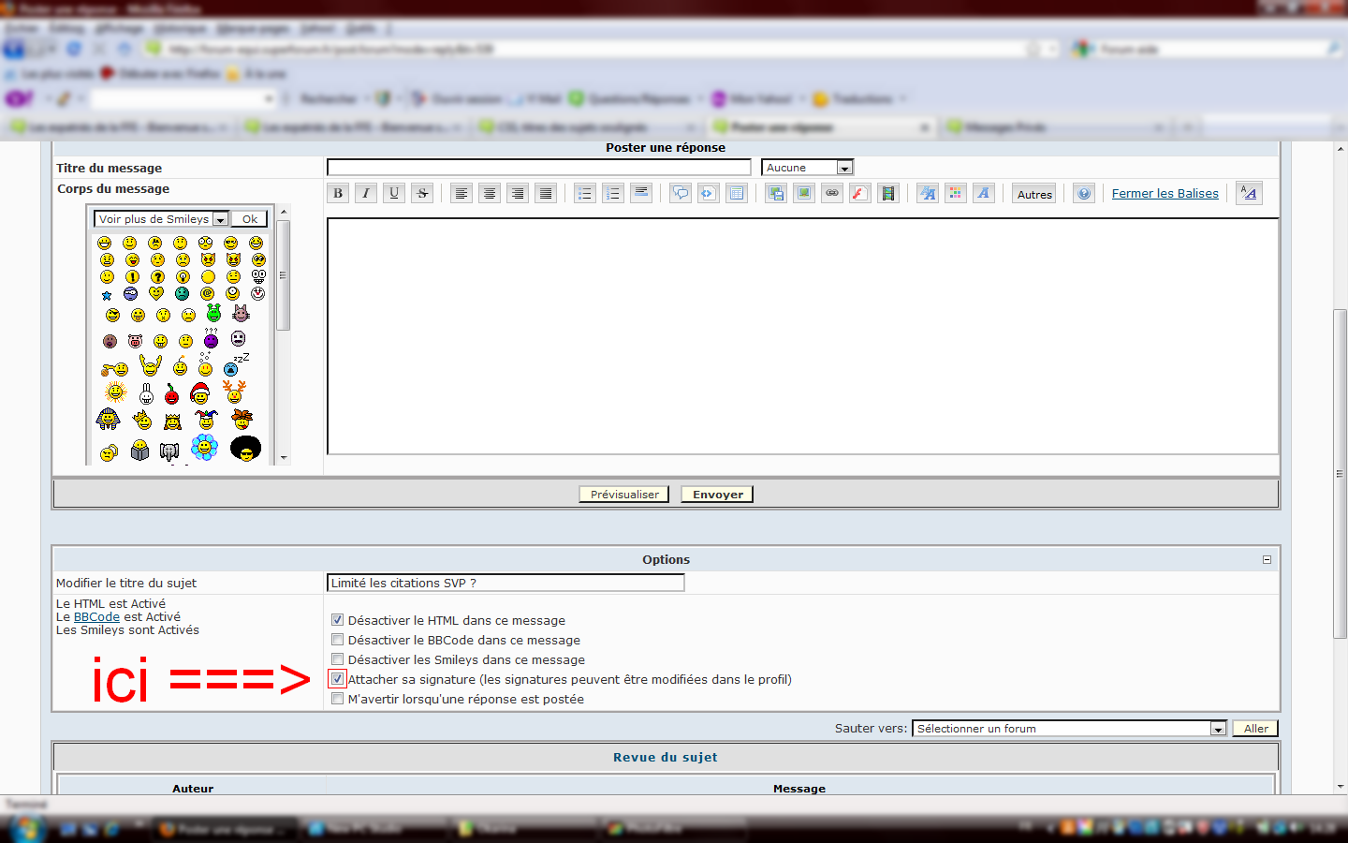Open the editor help icon

click(x=1083, y=194)
